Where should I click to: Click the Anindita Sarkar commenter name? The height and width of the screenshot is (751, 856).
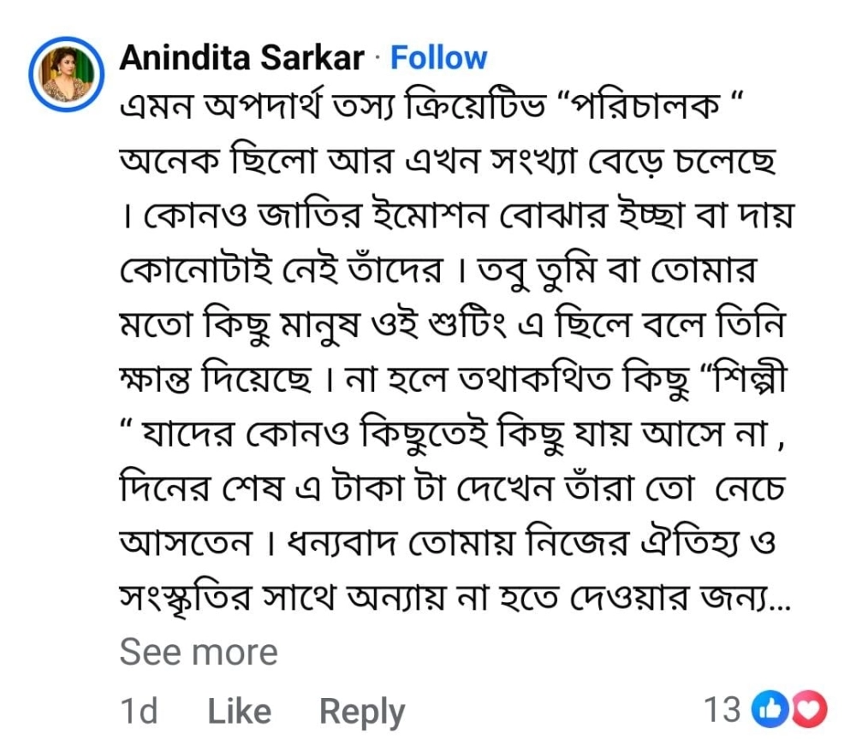click(242, 57)
